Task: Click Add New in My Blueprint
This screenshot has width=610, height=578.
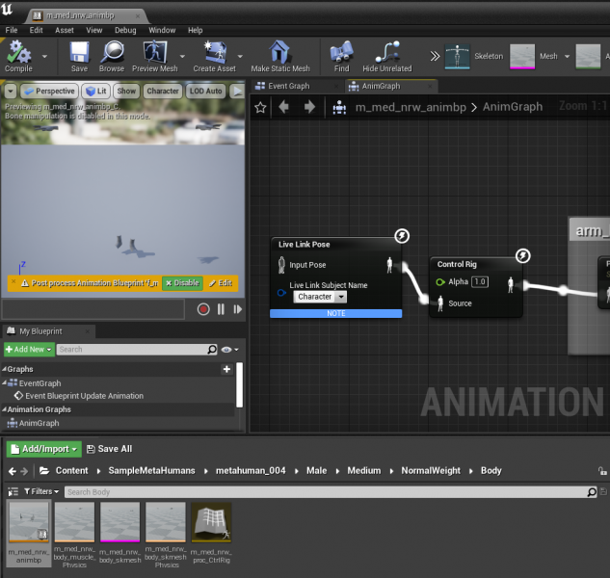Action: (x=29, y=350)
